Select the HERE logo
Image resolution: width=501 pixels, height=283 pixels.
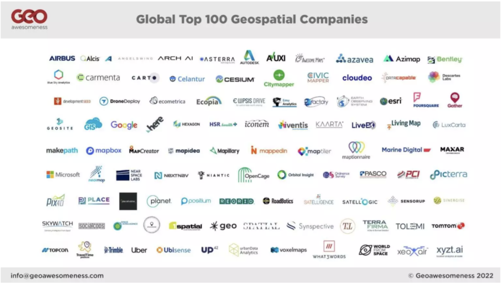pyautogui.click(x=155, y=124)
